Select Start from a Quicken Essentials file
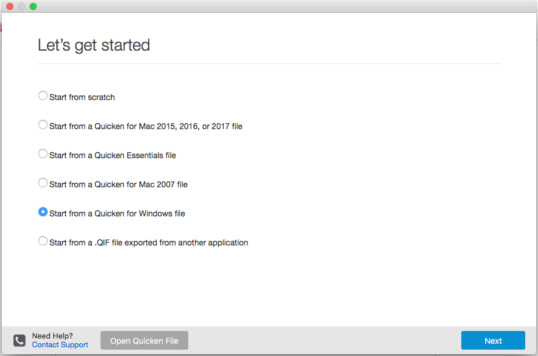 (42, 154)
